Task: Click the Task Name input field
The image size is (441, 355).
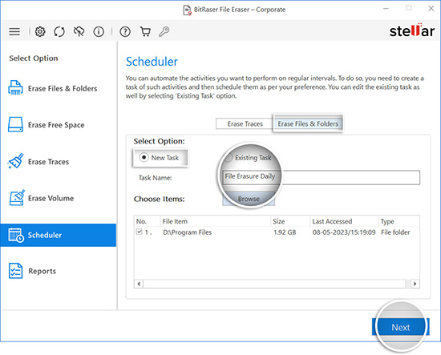Action: [321, 177]
